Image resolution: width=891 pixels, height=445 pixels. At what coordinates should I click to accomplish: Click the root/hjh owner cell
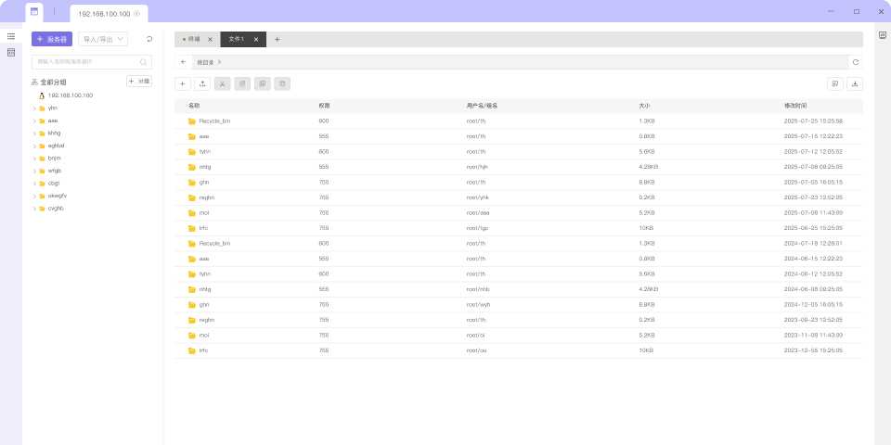[x=477, y=168]
